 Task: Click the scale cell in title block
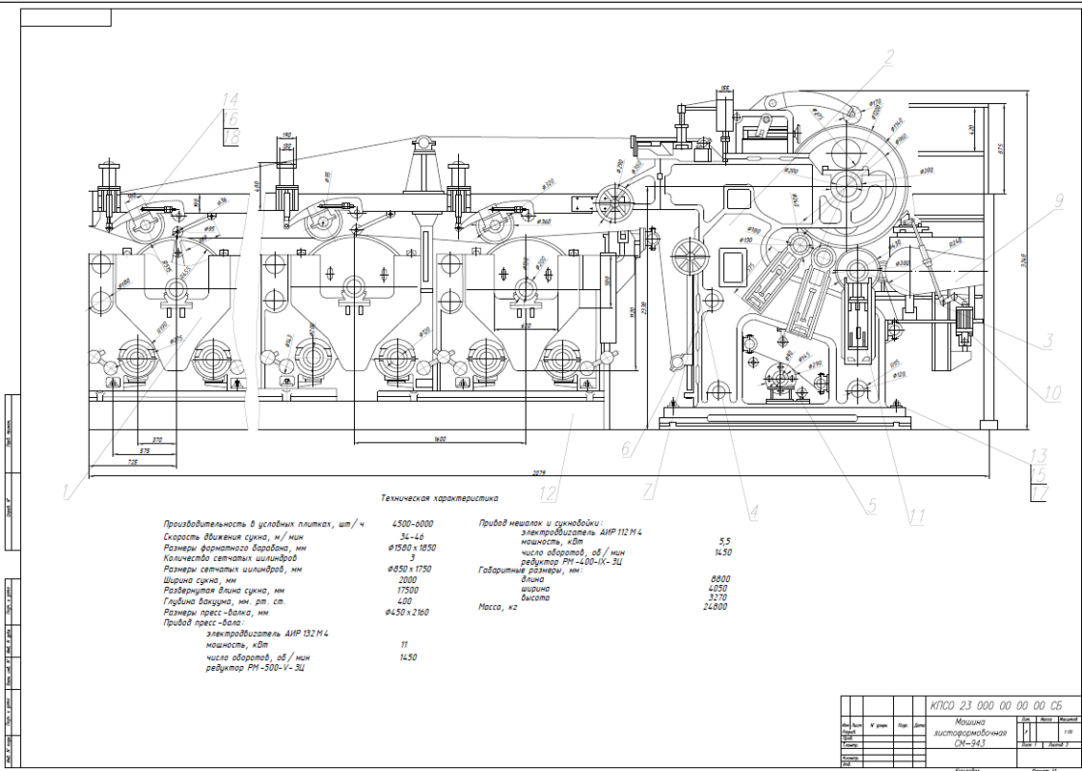1068,730
